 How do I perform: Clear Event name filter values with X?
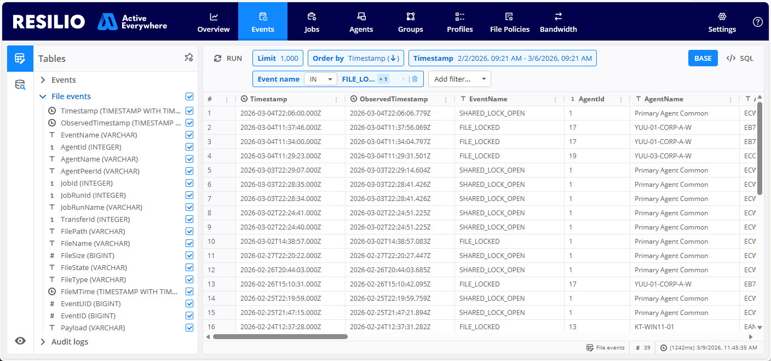coord(404,79)
